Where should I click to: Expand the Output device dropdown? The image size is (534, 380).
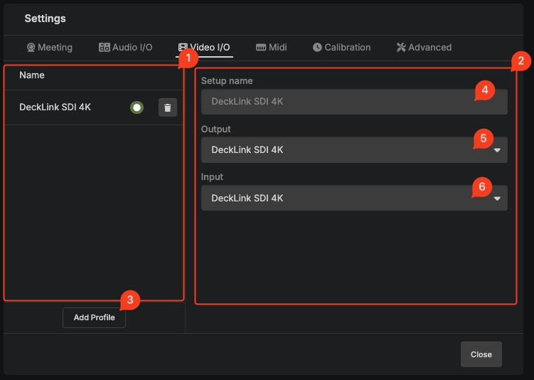click(354, 150)
